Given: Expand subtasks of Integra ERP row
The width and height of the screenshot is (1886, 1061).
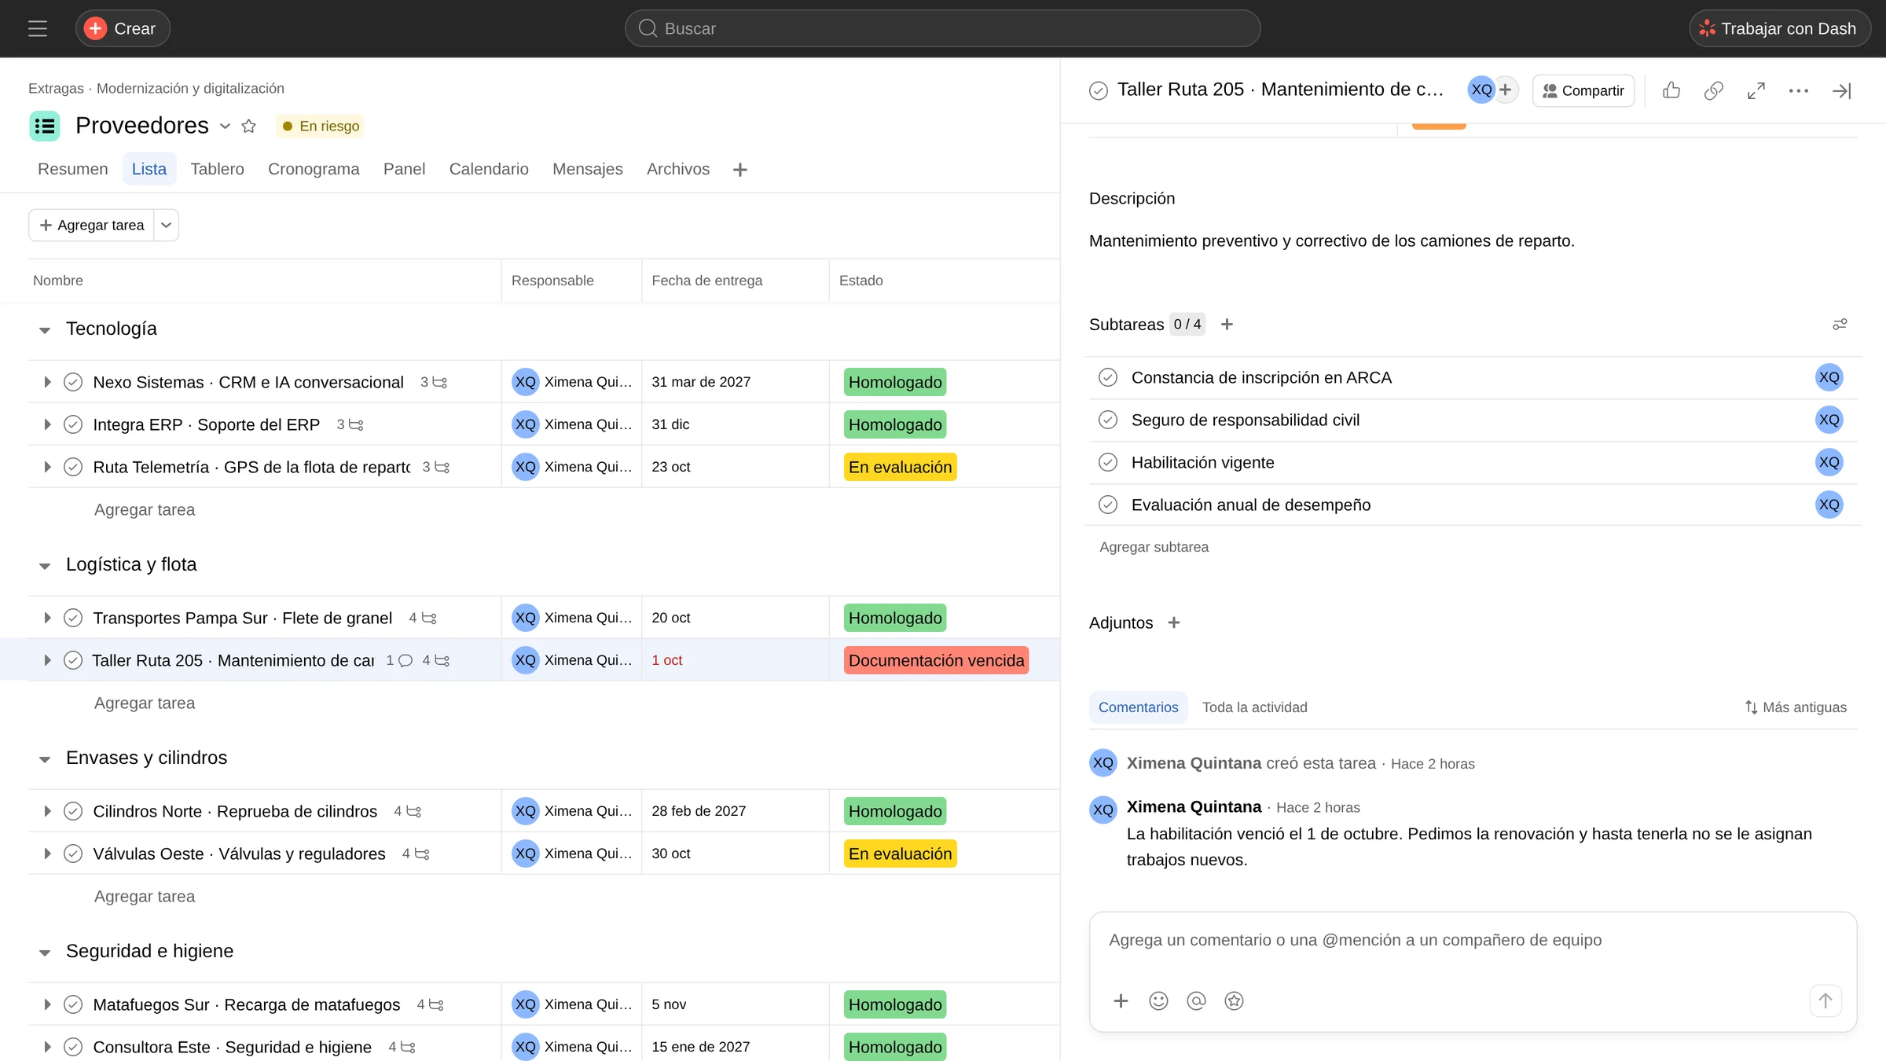Looking at the screenshot, I should pos(47,424).
